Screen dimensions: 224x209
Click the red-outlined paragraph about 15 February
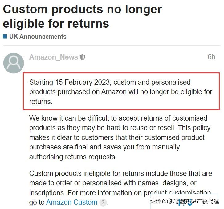point(121,92)
